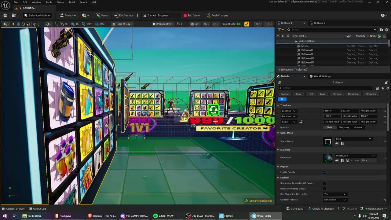Image resolution: width=391 pixels, height=220 pixels.
Task: Filter details by Rendering category
Action: pos(353,94)
